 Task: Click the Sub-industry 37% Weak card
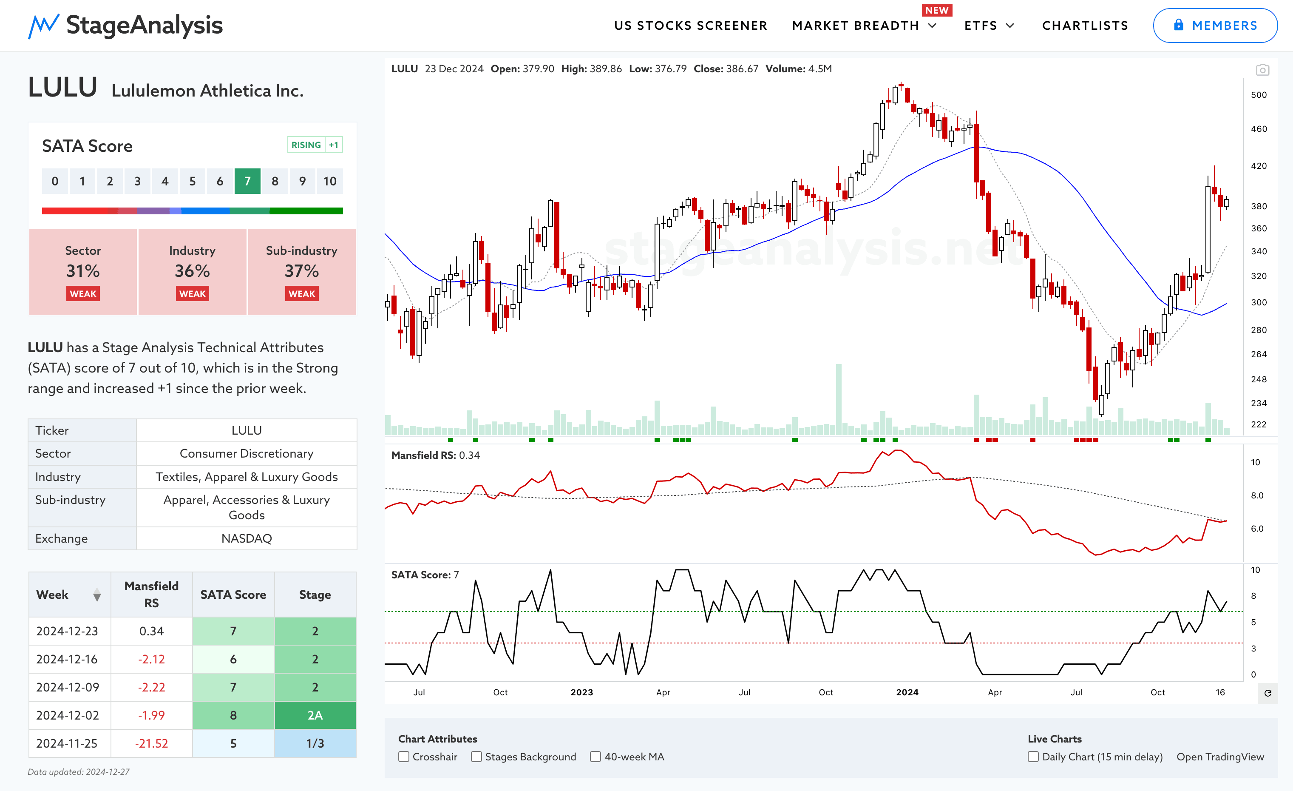pos(302,272)
